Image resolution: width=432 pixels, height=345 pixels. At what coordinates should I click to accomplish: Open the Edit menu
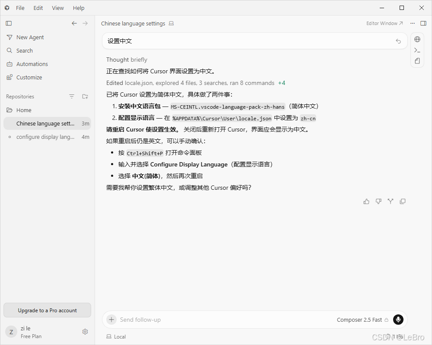coord(38,8)
